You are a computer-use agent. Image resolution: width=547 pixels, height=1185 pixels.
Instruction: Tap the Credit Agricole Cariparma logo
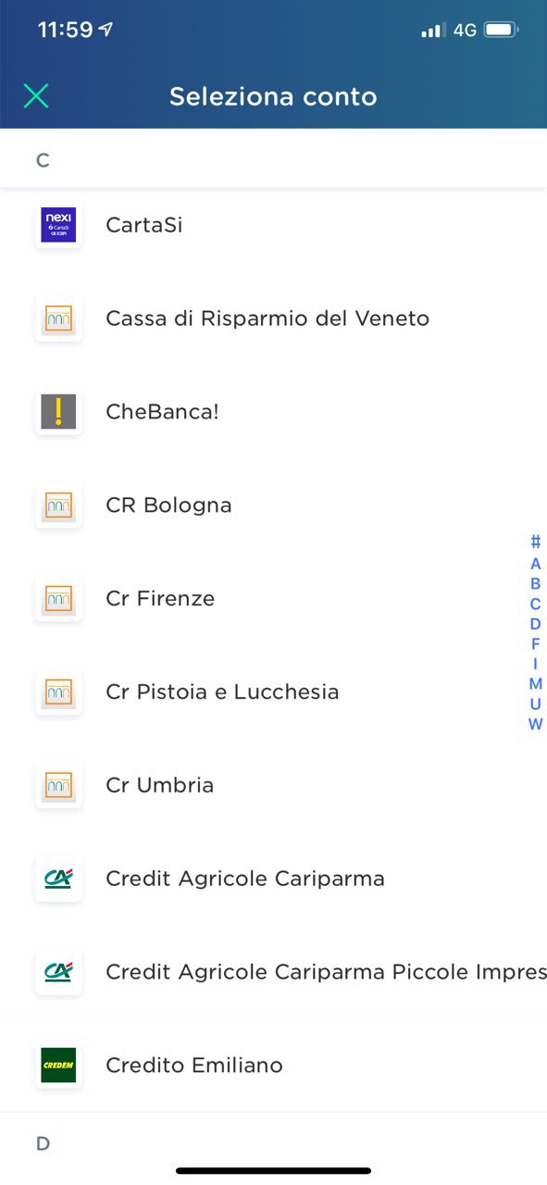click(x=58, y=879)
